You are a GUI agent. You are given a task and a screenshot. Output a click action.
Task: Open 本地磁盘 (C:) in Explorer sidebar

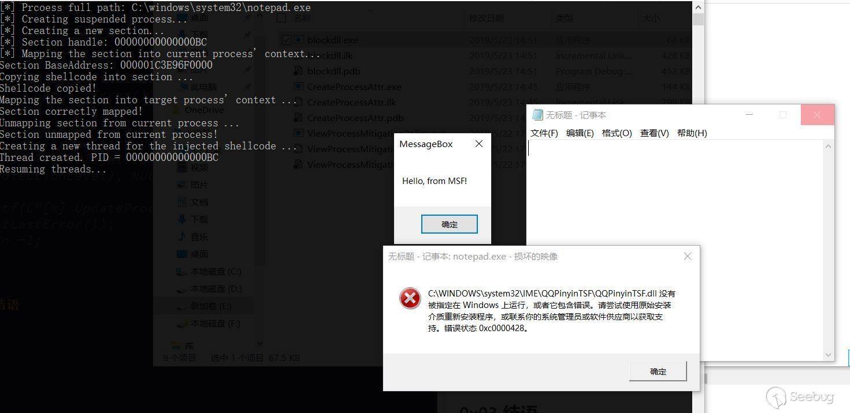click(216, 272)
